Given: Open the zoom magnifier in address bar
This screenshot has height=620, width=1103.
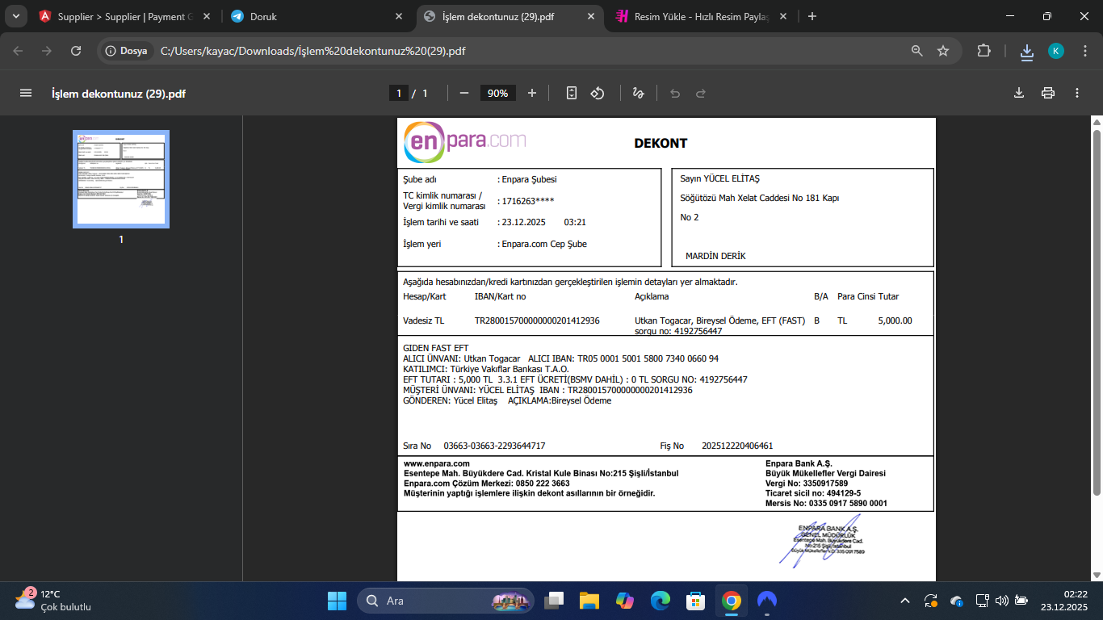Looking at the screenshot, I should [917, 50].
